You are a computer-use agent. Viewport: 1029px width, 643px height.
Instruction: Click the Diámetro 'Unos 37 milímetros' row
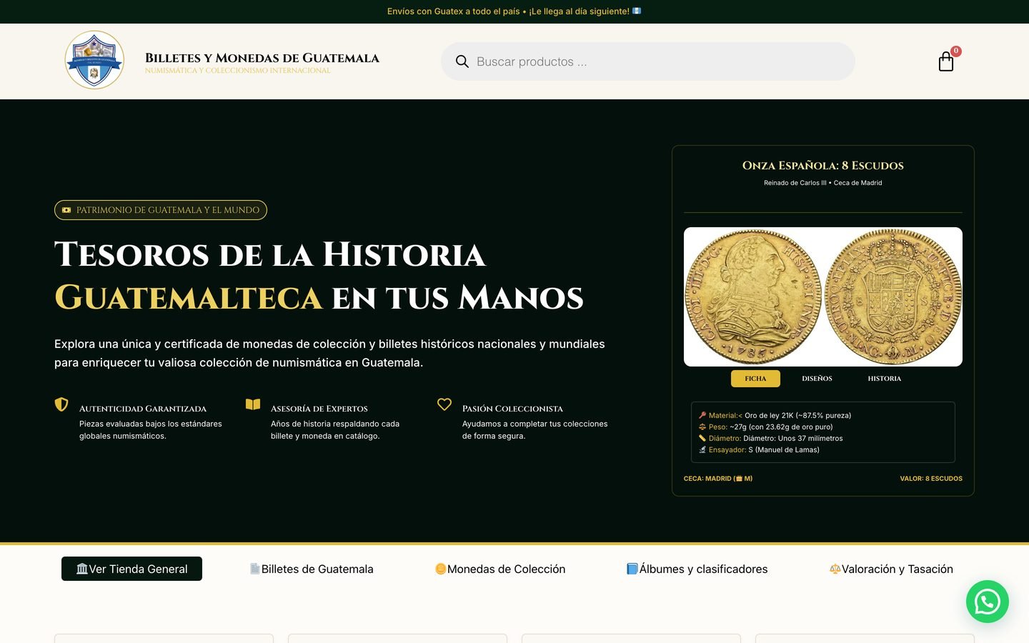tap(770, 438)
